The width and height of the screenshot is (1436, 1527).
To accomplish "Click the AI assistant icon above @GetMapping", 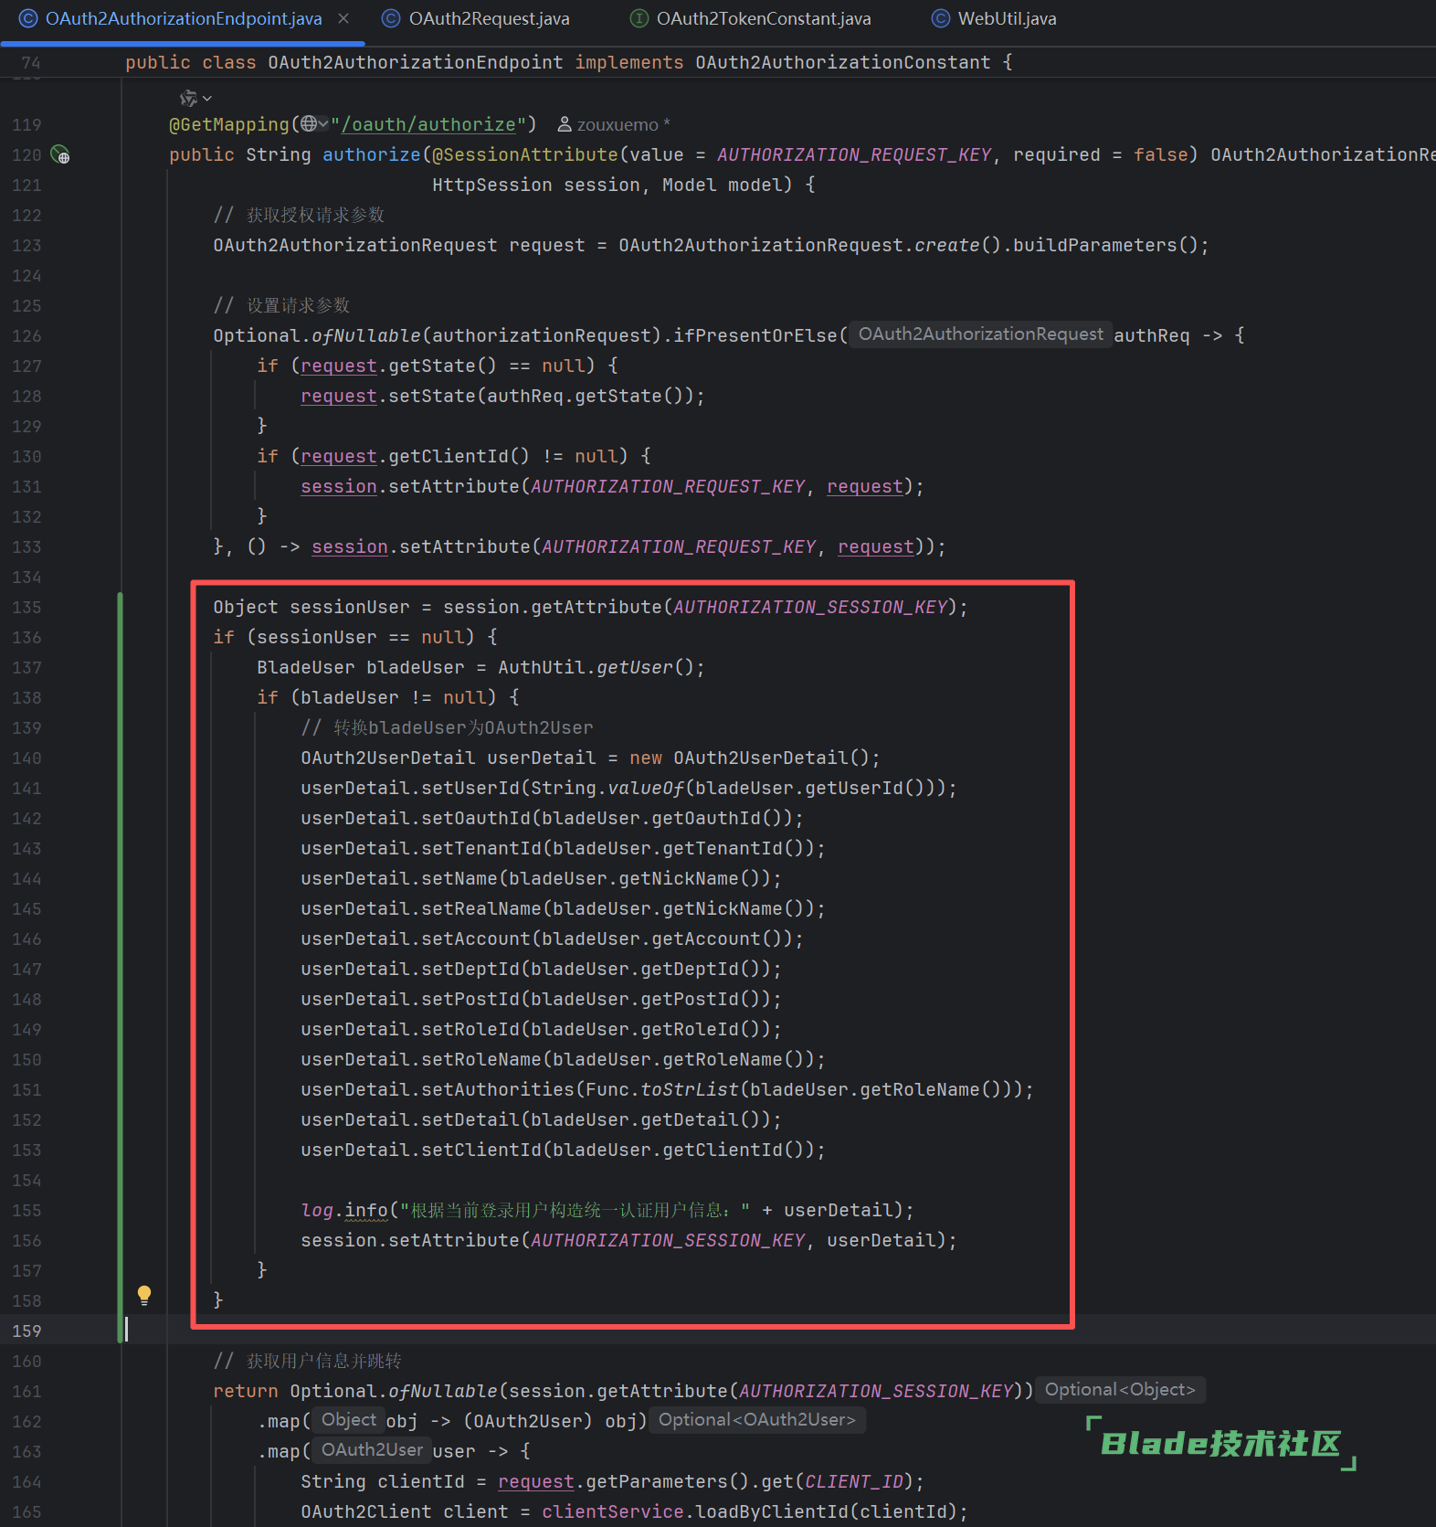I will point(188,98).
